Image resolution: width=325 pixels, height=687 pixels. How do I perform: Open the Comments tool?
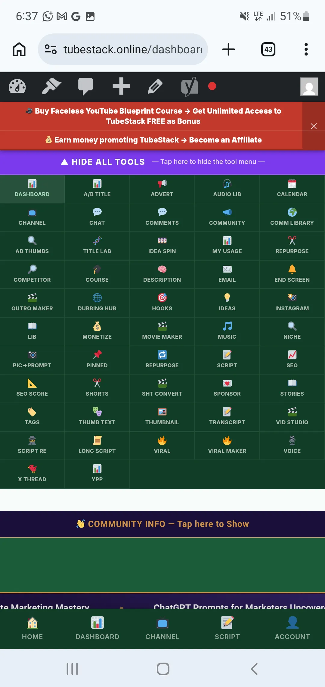point(162,218)
